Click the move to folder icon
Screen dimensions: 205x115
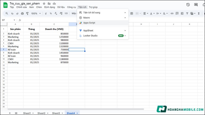(49, 4)
